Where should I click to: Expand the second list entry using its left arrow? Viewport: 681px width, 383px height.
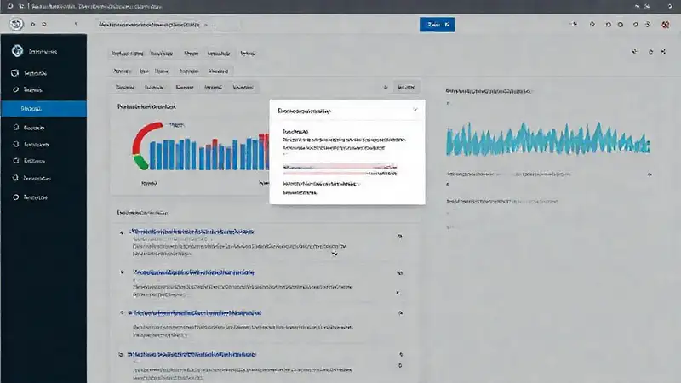point(122,273)
